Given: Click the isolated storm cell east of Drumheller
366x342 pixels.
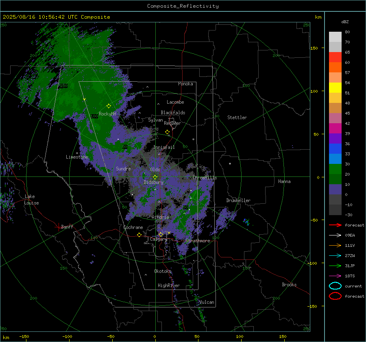Looking at the screenshot, I should [x=246, y=222].
